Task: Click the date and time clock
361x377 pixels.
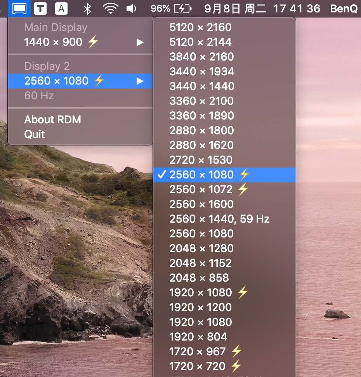Action: point(262,9)
